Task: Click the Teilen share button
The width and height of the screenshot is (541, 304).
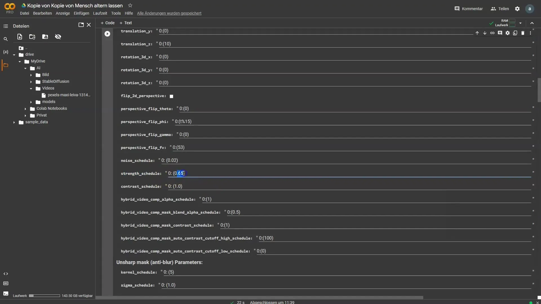Action: tap(500, 9)
